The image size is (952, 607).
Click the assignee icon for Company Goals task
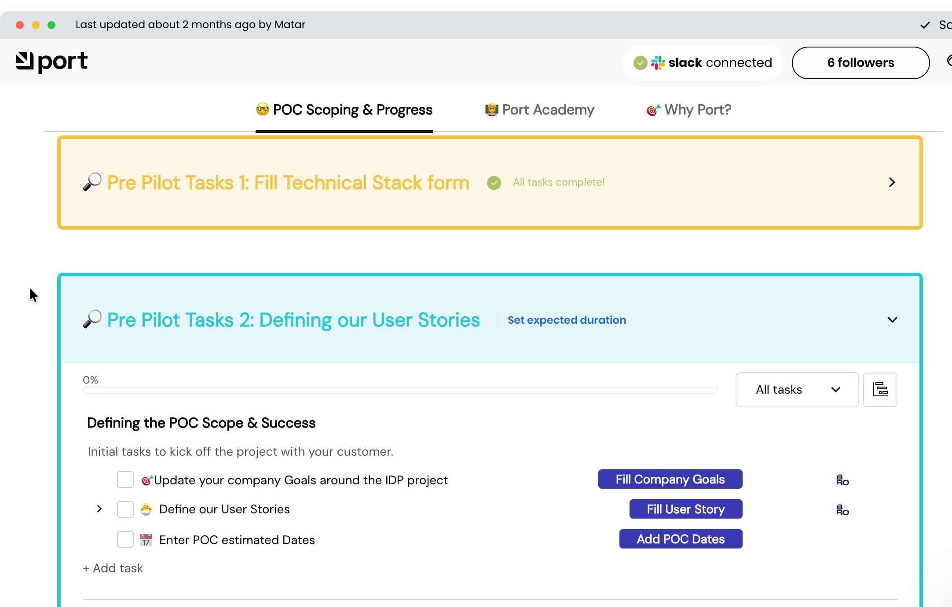pyautogui.click(x=842, y=480)
